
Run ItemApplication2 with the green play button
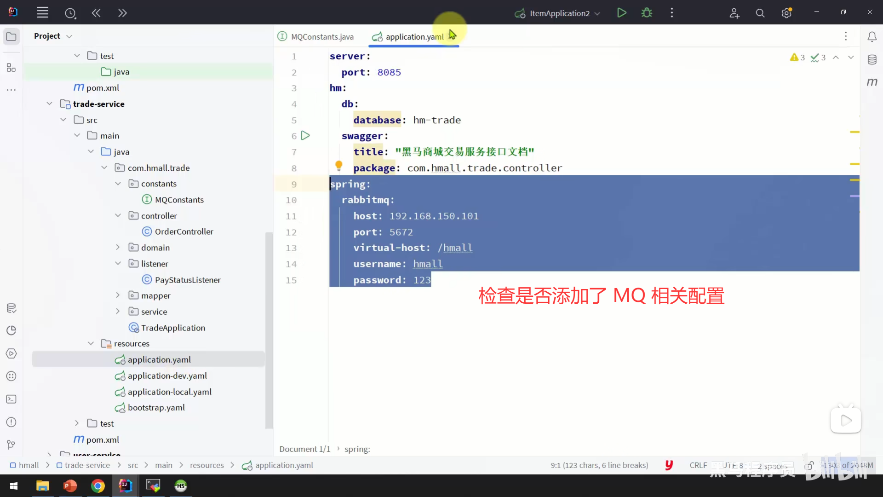coord(621,13)
